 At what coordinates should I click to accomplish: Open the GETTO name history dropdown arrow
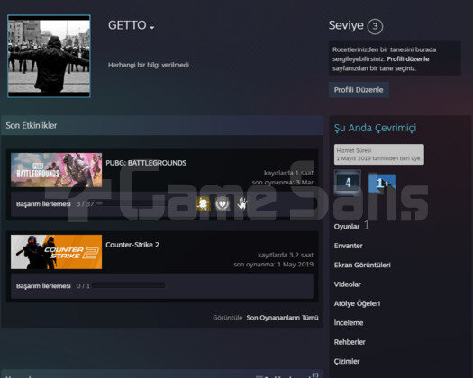pyautogui.click(x=152, y=28)
